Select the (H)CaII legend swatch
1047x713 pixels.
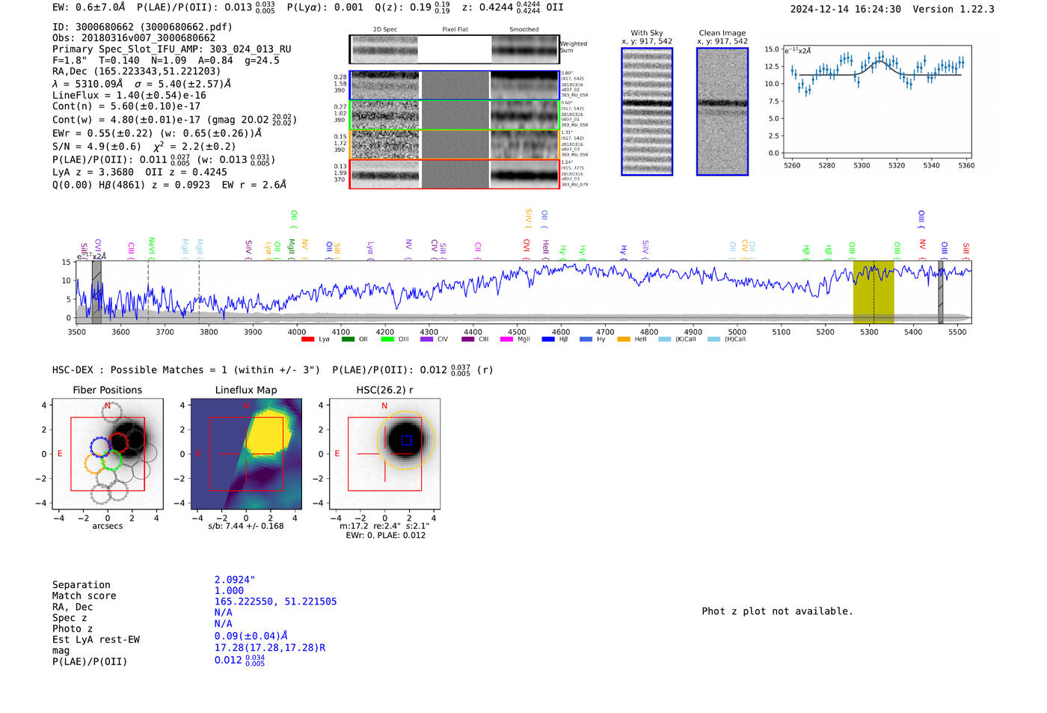click(713, 339)
